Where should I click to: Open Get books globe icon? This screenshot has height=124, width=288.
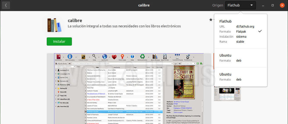click(105, 57)
